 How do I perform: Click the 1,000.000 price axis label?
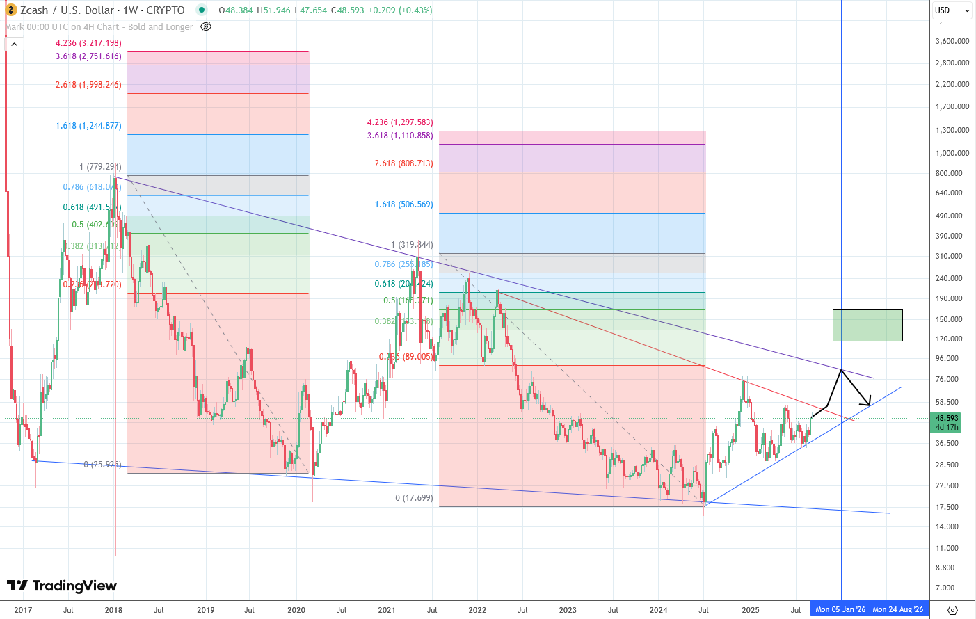click(952, 153)
